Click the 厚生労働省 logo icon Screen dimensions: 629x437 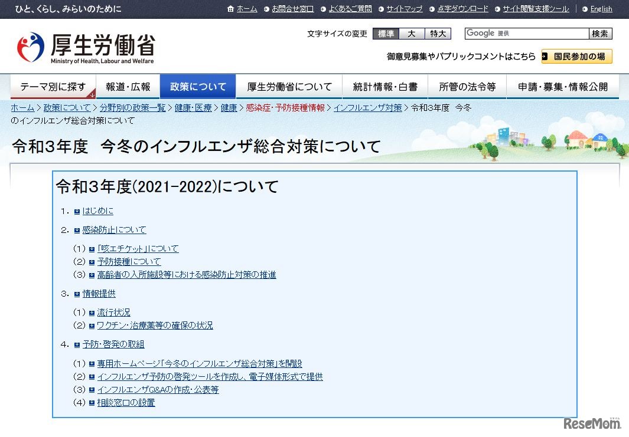pyautogui.click(x=30, y=46)
